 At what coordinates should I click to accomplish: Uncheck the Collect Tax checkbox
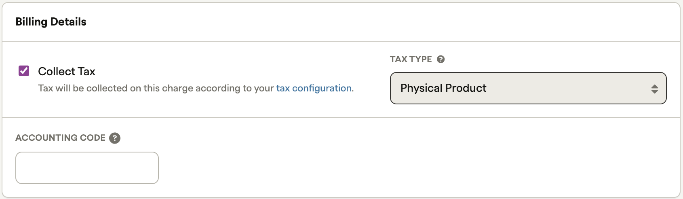[x=24, y=71]
